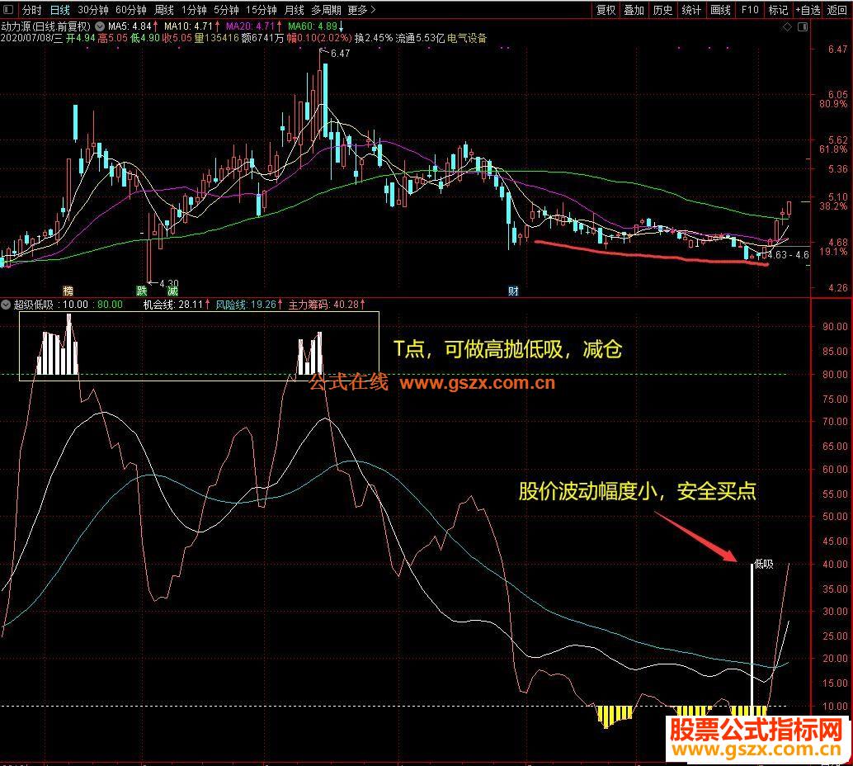Click the 6.47 high price label on chart

pos(341,54)
